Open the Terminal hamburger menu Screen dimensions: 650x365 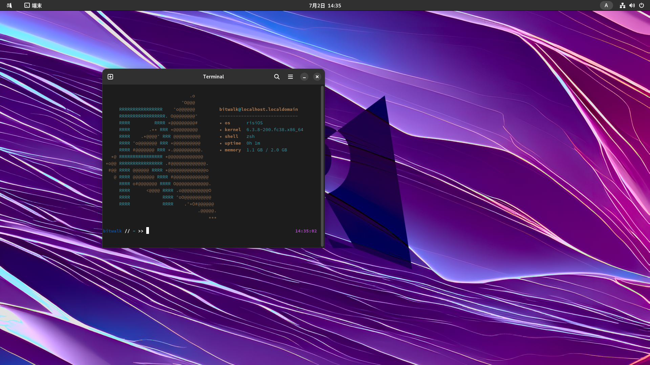pos(290,77)
